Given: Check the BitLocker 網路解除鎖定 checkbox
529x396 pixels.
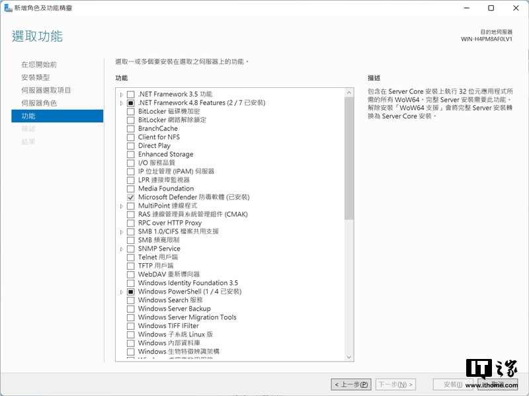Looking at the screenshot, I should [130, 120].
